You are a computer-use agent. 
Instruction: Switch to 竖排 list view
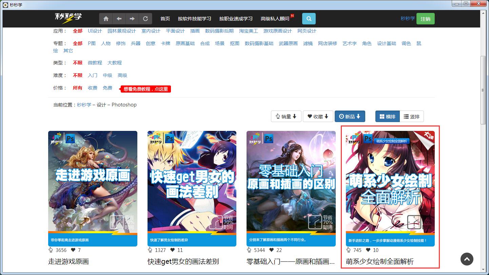pyautogui.click(x=412, y=116)
